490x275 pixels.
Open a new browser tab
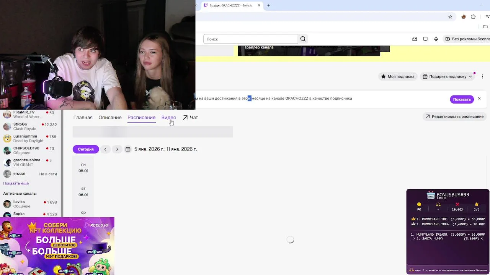tap(269, 5)
